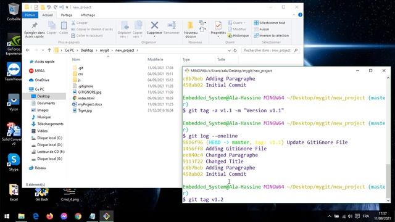
Task: Open Explorer help with the question-mark icon
Action: pyautogui.click(x=300, y=15)
